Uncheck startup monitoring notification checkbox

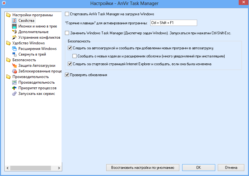click(x=70, y=48)
